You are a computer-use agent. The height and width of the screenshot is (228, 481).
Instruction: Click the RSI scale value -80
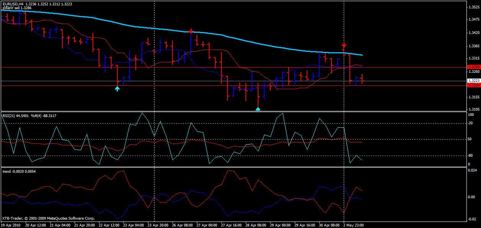coord(471,156)
